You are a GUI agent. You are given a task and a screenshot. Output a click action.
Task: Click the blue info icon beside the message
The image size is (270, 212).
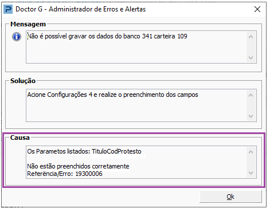point(17,37)
